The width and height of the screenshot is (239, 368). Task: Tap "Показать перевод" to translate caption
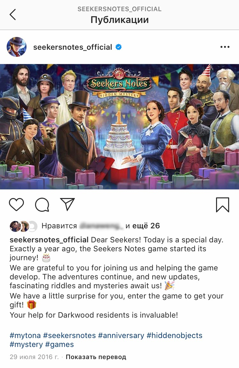tap(96, 357)
